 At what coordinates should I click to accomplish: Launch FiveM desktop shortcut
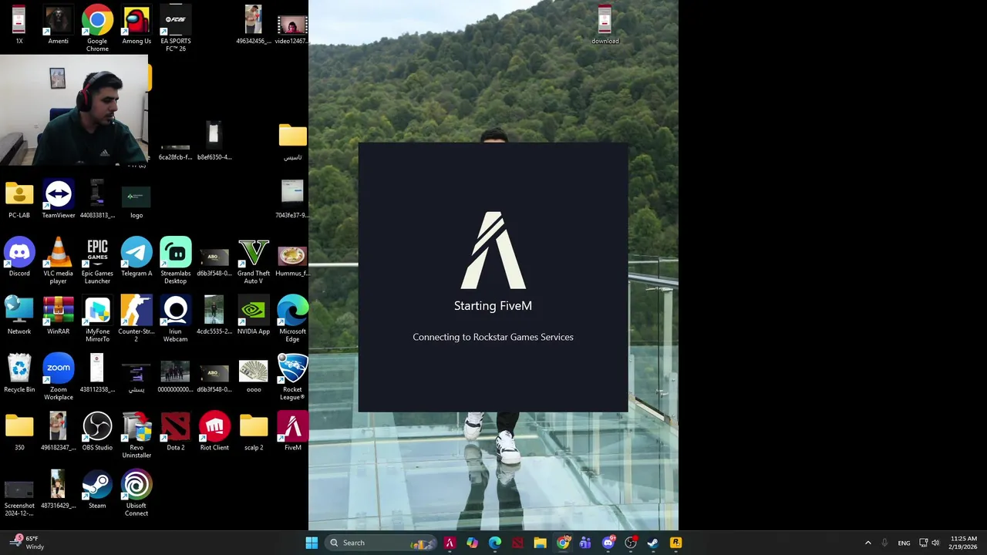tap(293, 432)
